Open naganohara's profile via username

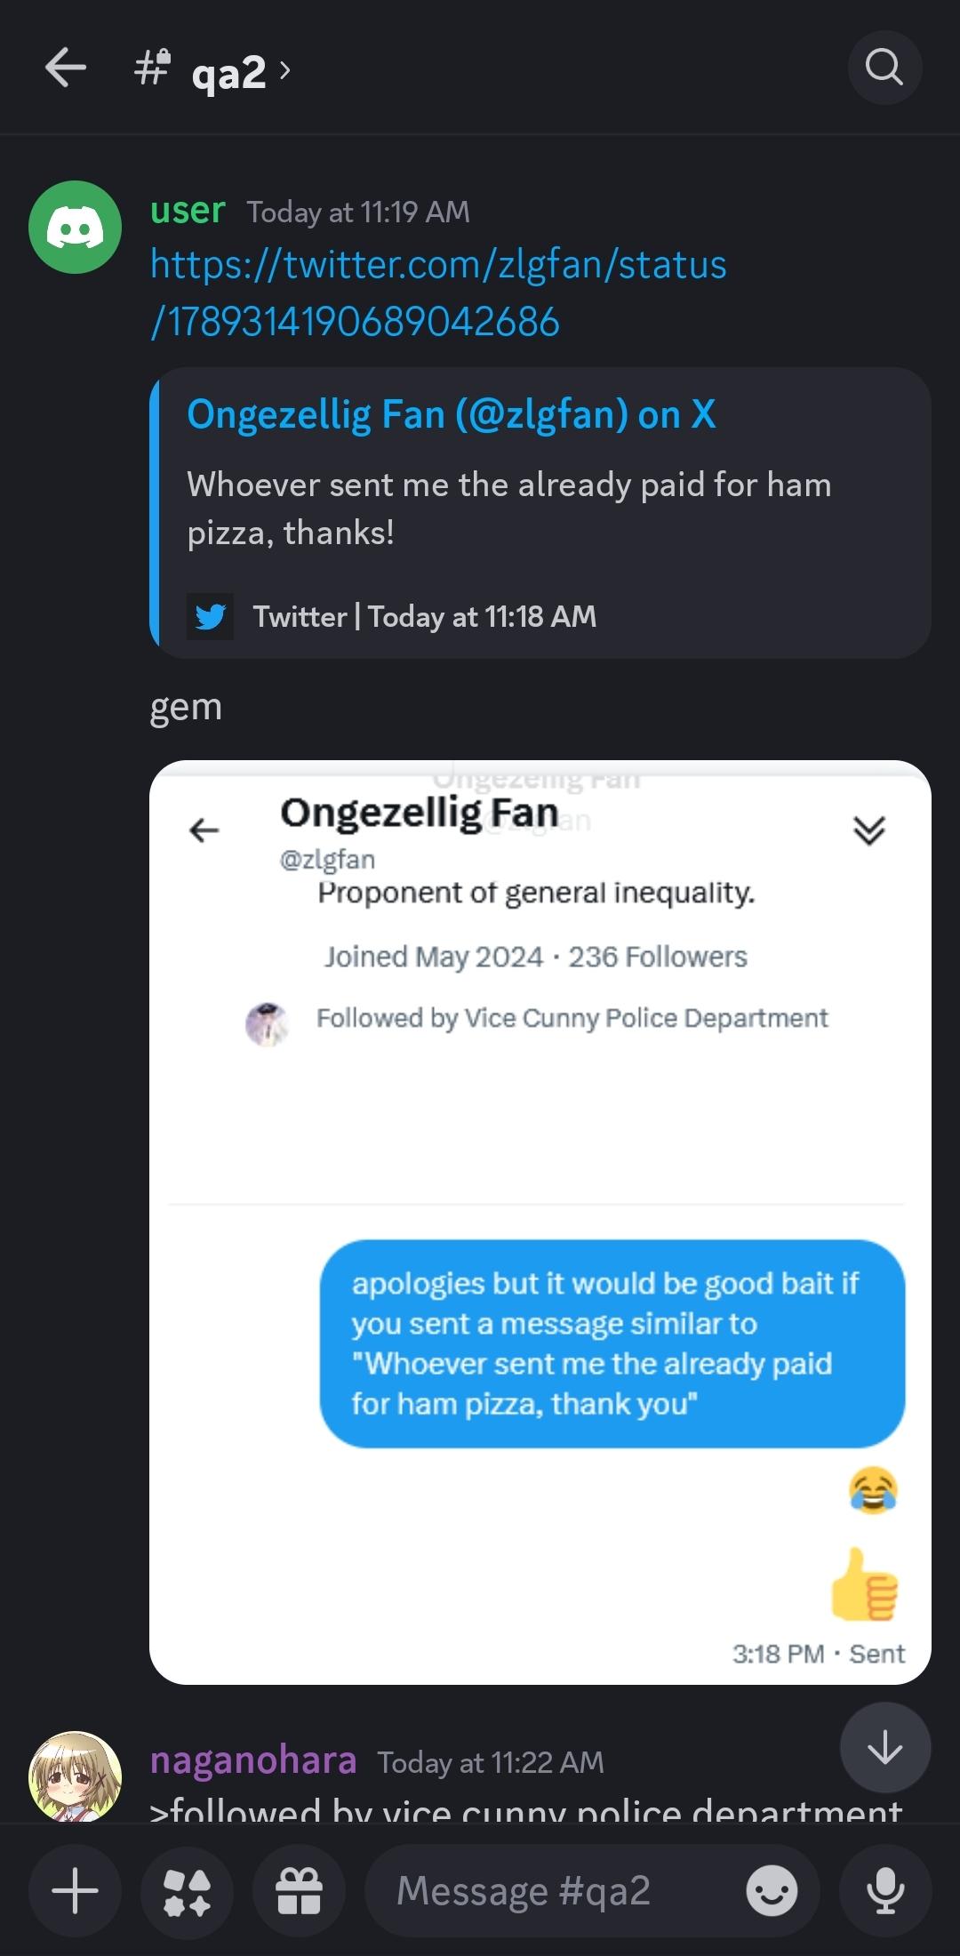pos(253,1760)
